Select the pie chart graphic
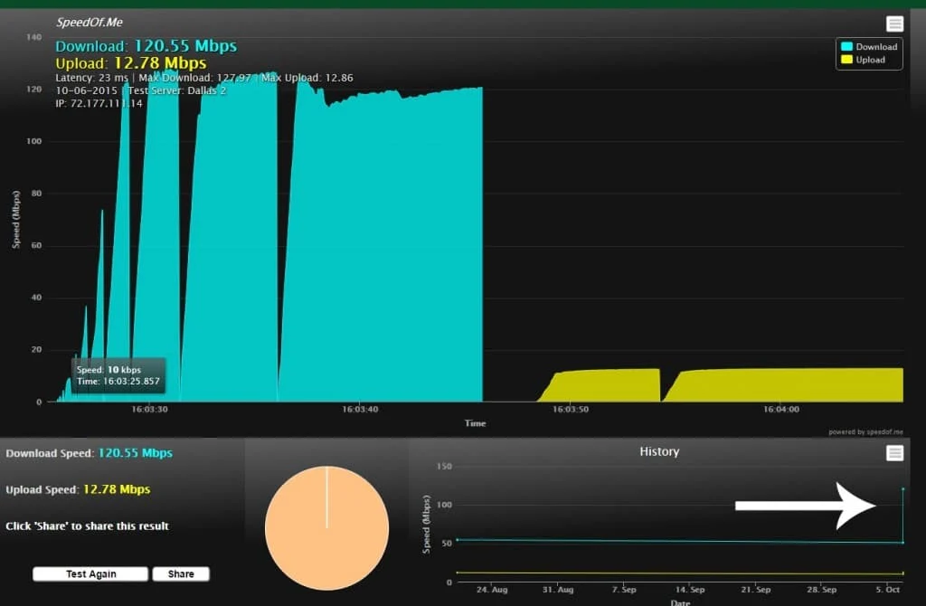926x606 pixels. pos(326,529)
